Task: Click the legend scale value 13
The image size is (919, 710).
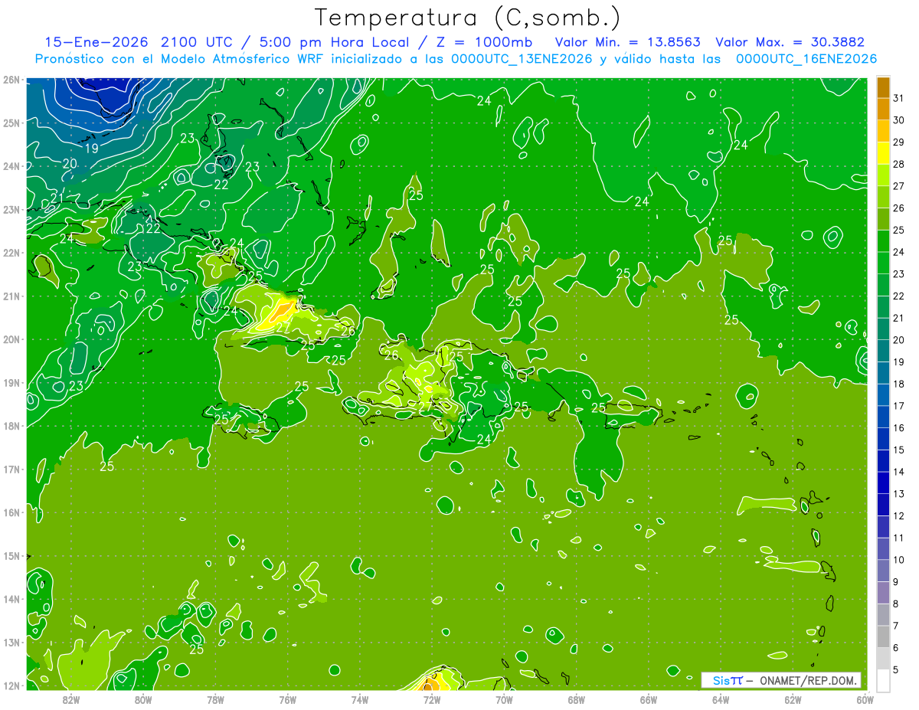Action: 899,494
